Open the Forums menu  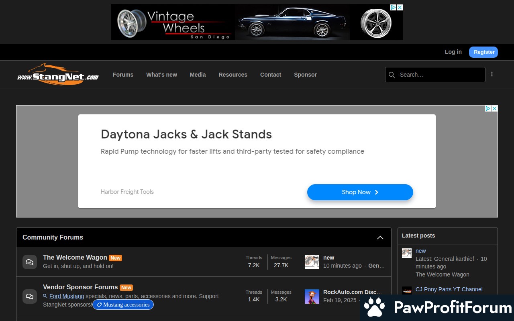click(x=123, y=75)
